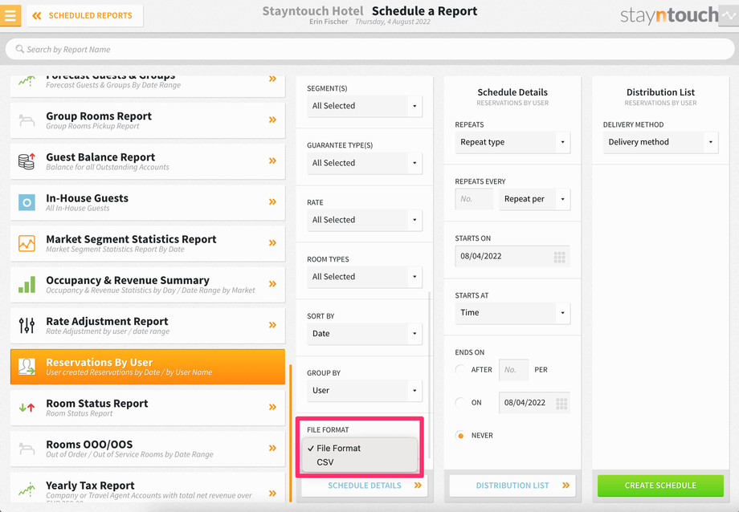Focus the Search by Report Name field
The width and height of the screenshot is (739, 512).
[x=369, y=49]
